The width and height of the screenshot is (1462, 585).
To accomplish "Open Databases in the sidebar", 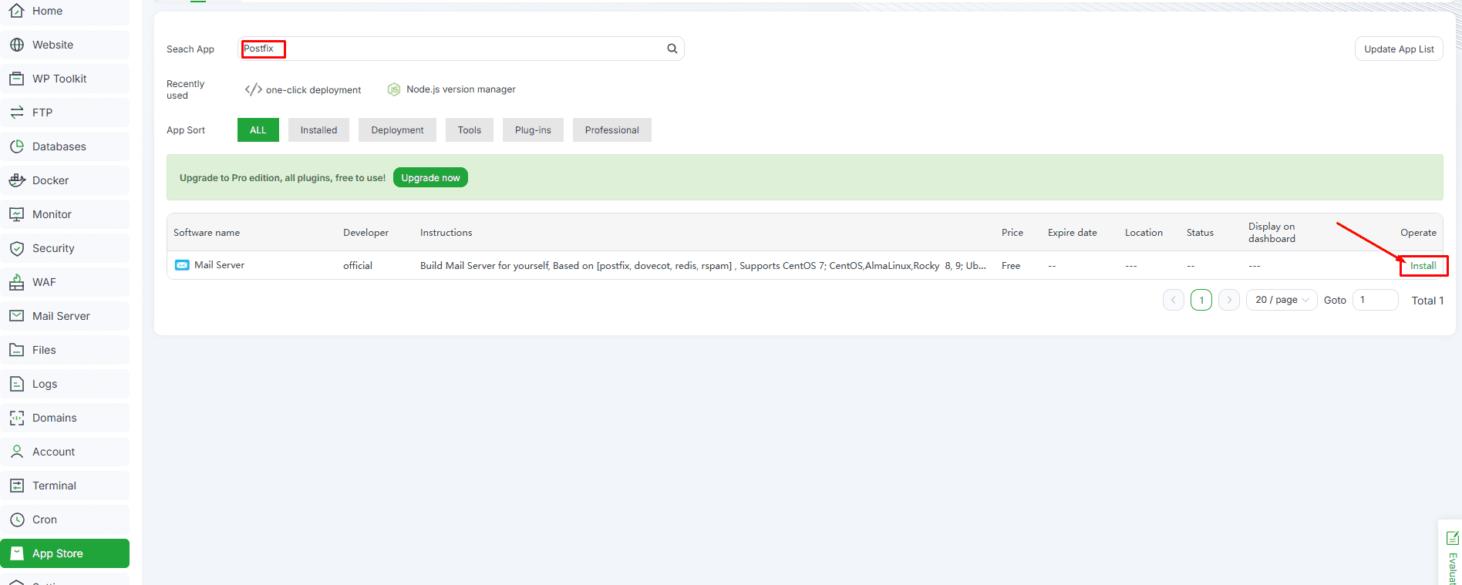I will tap(65, 146).
